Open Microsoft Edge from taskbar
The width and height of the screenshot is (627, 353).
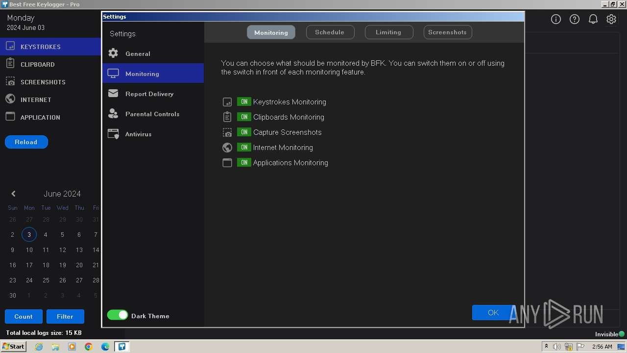[x=105, y=347]
